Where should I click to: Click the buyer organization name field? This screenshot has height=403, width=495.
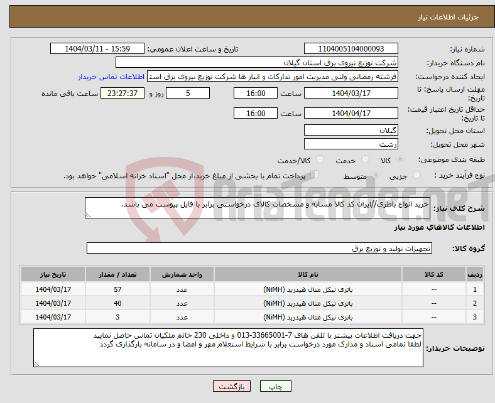click(x=257, y=63)
